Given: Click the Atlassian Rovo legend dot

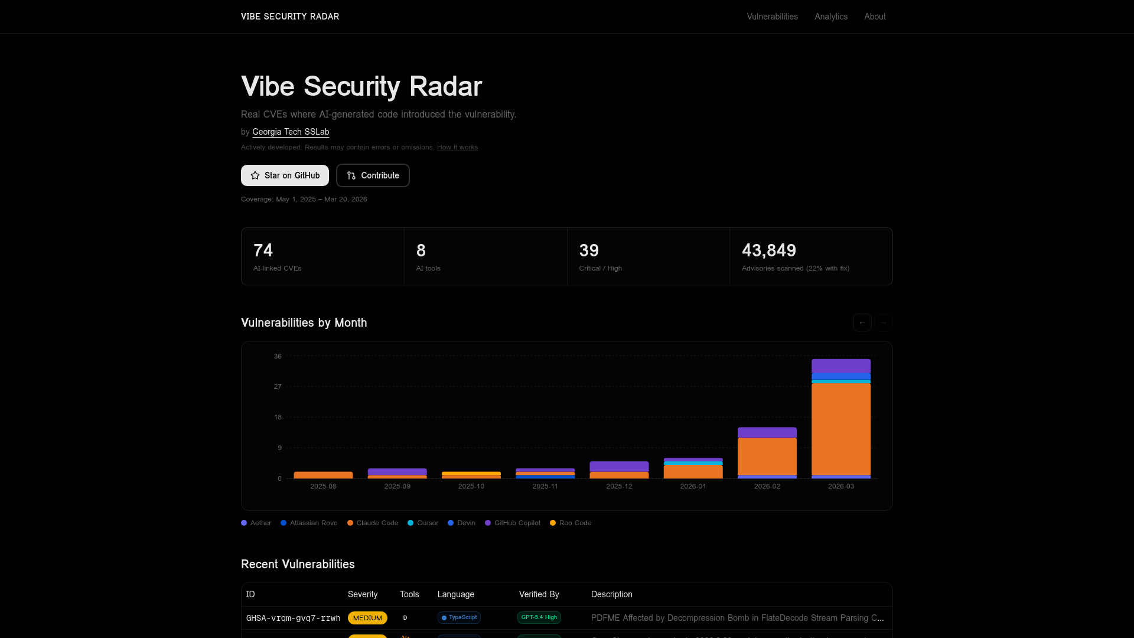Looking at the screenshot, I should click(284, 523).
